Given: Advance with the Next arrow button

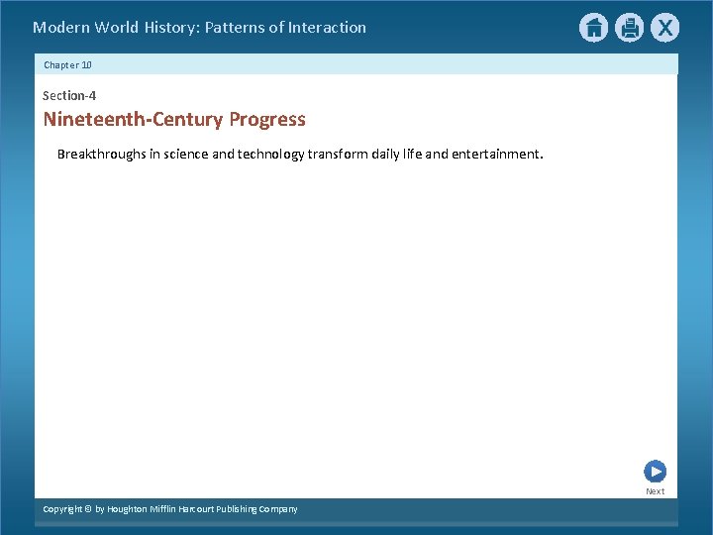Looking at the screenshot, I should point(655,472).
